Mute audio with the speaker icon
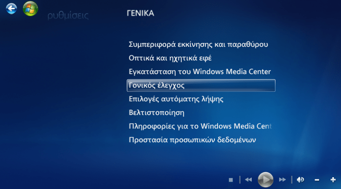This screenshot has width=341, height=189. point(300,179)
